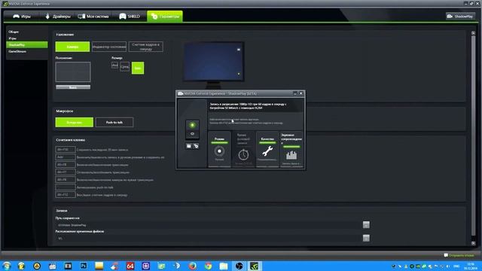Open OBS from the taskbar
The height and width of the screenshot is (271, 482).
point(239,266)
